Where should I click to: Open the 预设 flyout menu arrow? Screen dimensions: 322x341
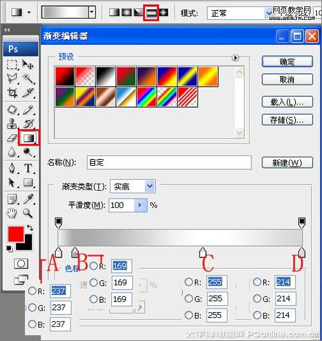235,58
